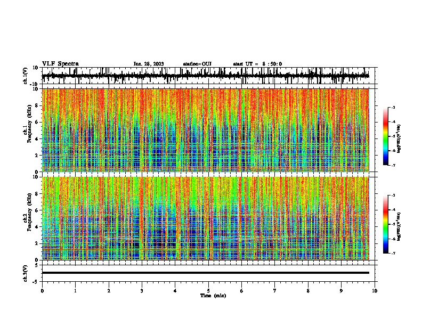Screen dimensions: 422x326
Task: Click the -3 label on ch.2 color bar
Action: click(x=393, y=195)
